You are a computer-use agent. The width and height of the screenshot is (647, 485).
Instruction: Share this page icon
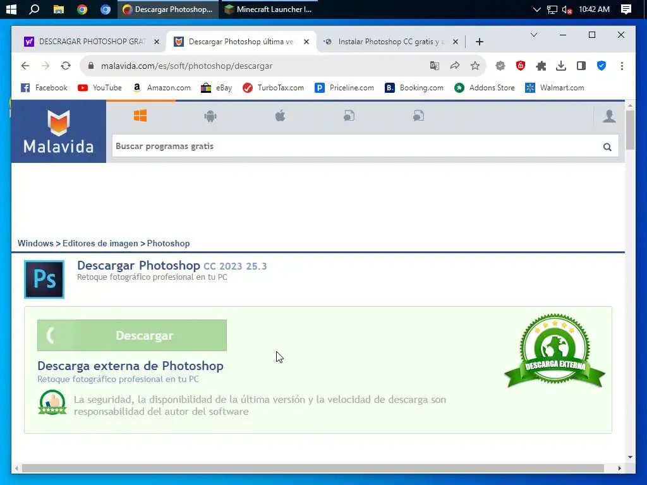(x=455, y=66)
